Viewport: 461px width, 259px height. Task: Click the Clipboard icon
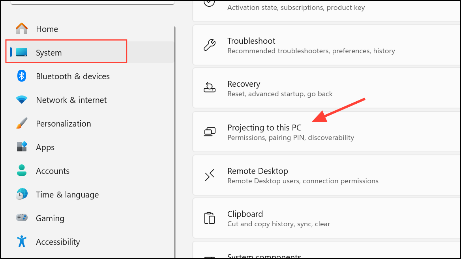[x=210, y=218]
